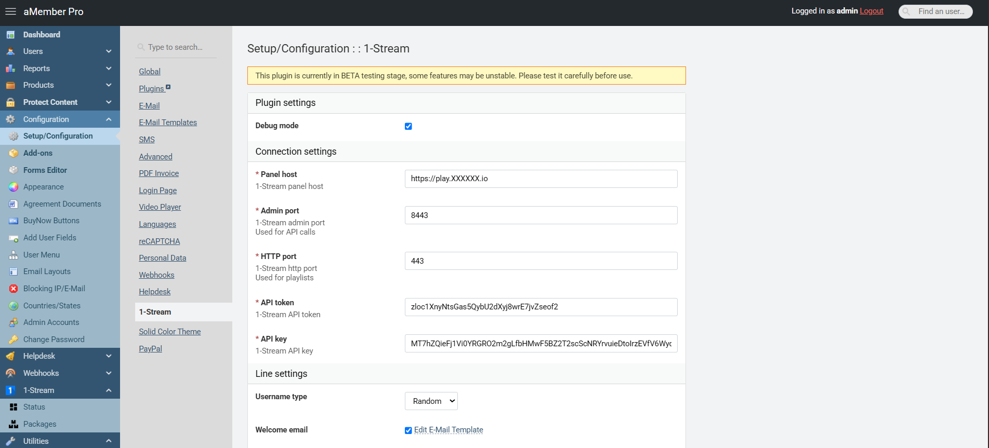The height and width of the screenshot is (448, 989).
Task: Toggle the Debug mode checkbox
Action: click(408, 126)
